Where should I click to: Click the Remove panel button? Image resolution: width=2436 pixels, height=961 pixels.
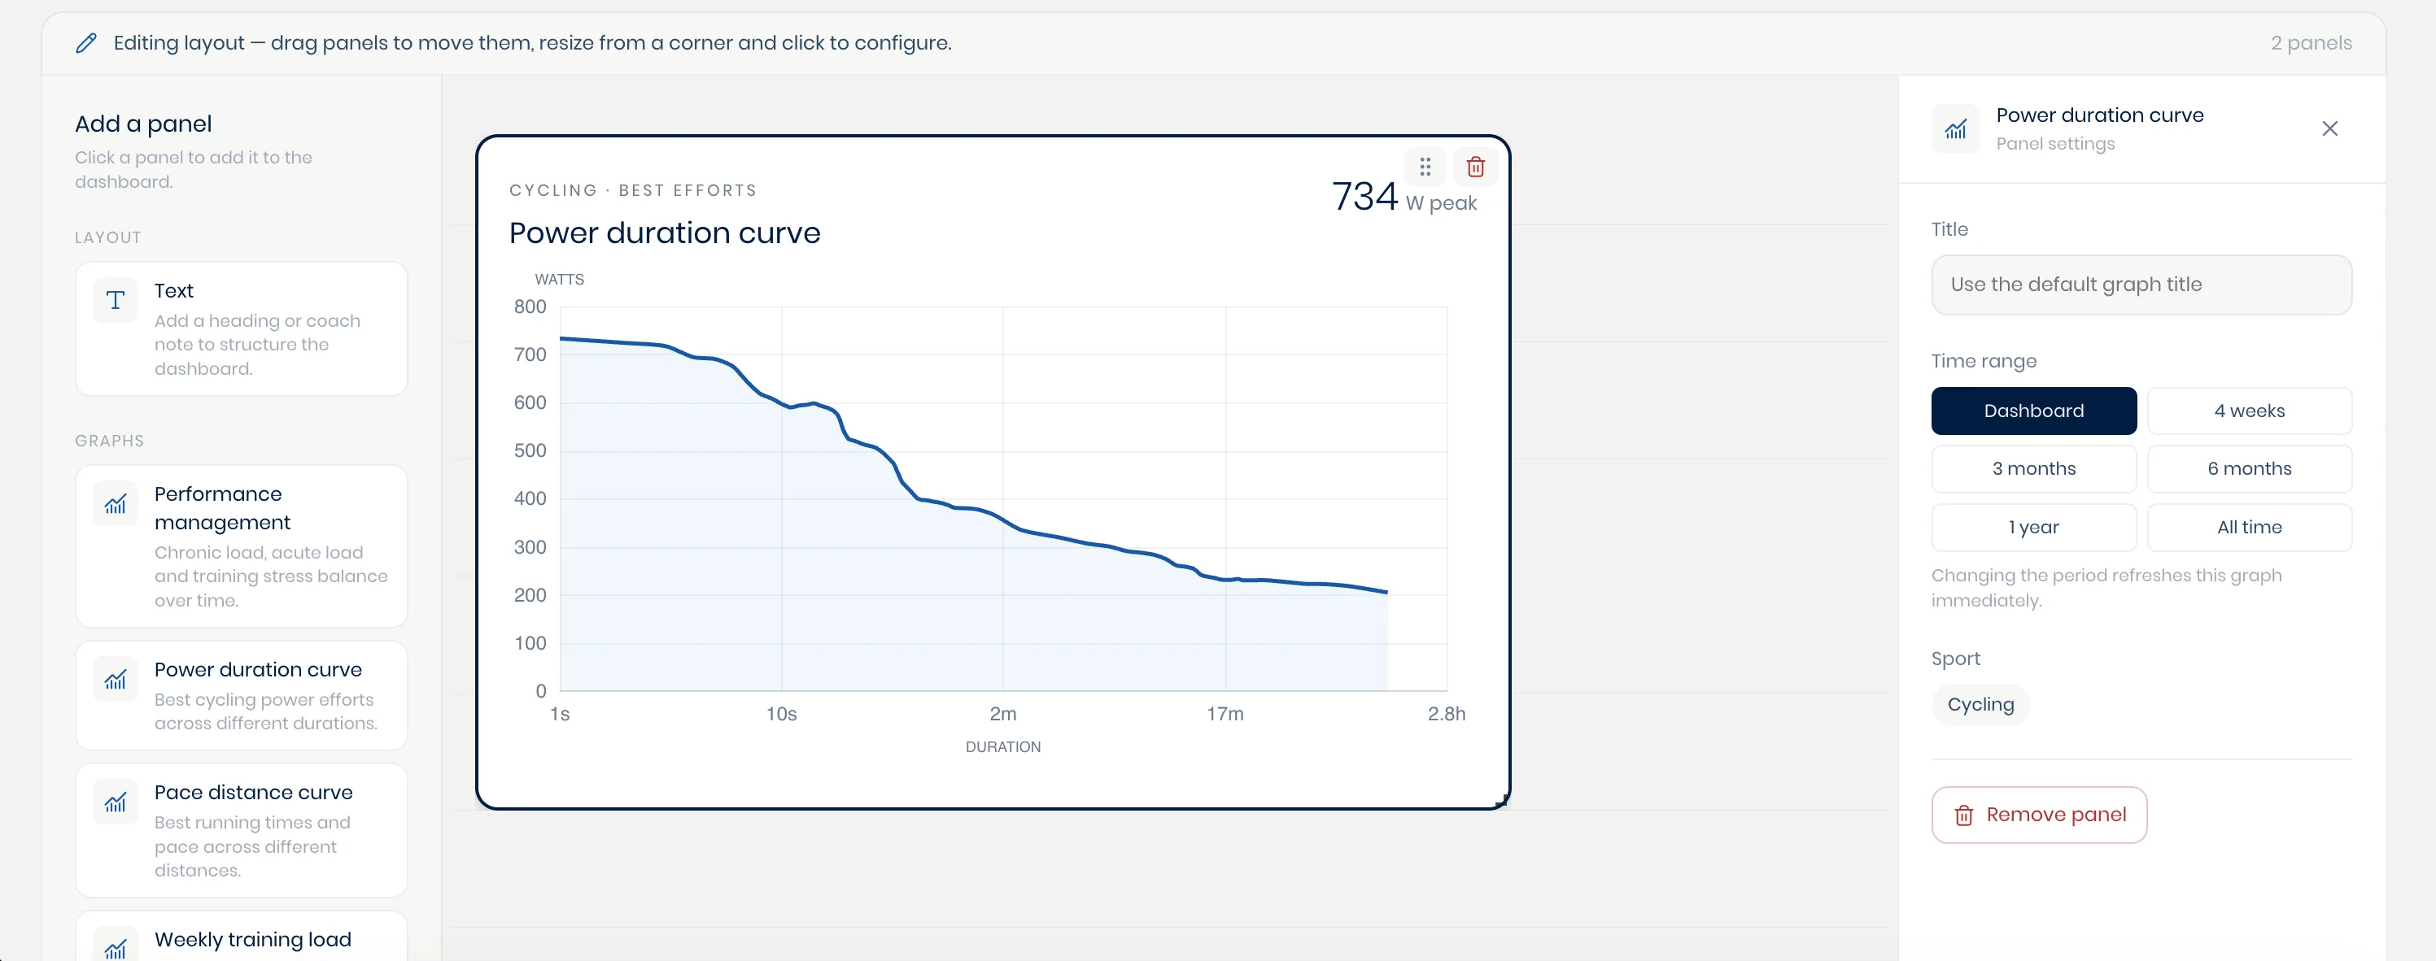pos(2040,815)
